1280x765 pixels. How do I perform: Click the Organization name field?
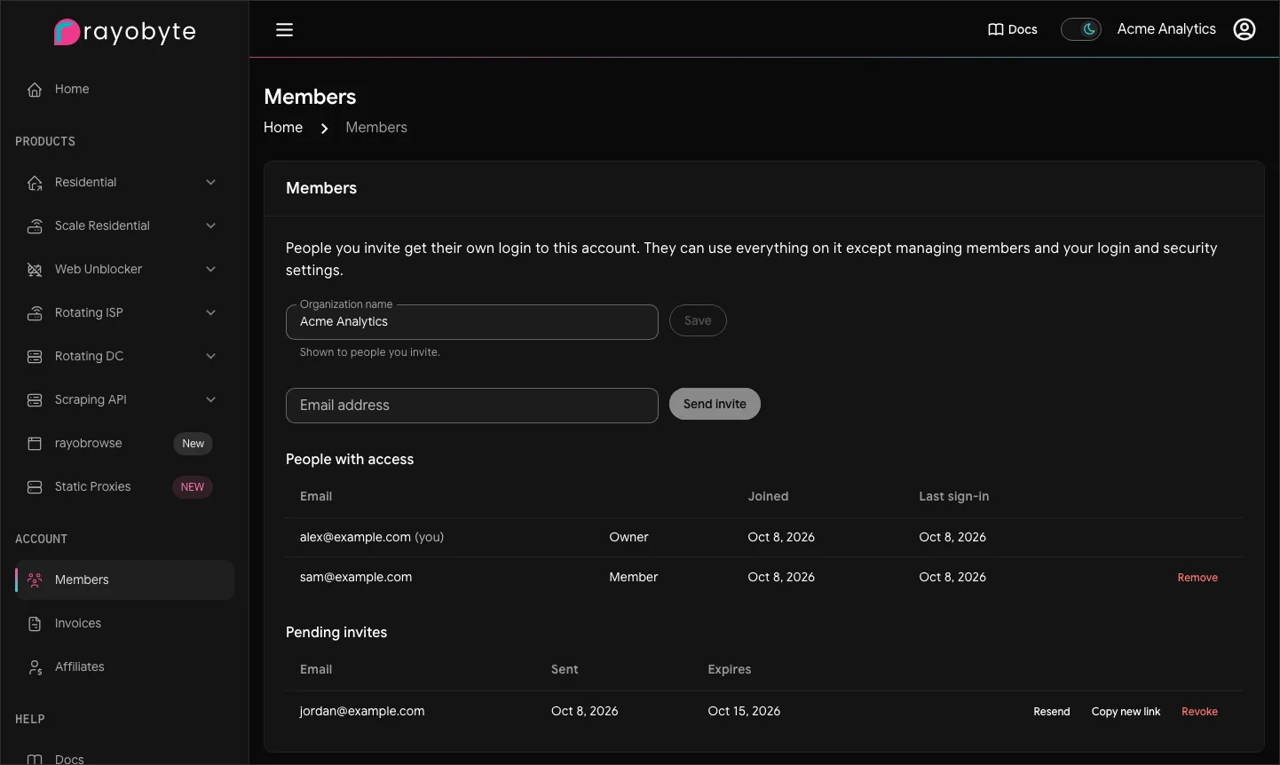click(x=472, y=322)
